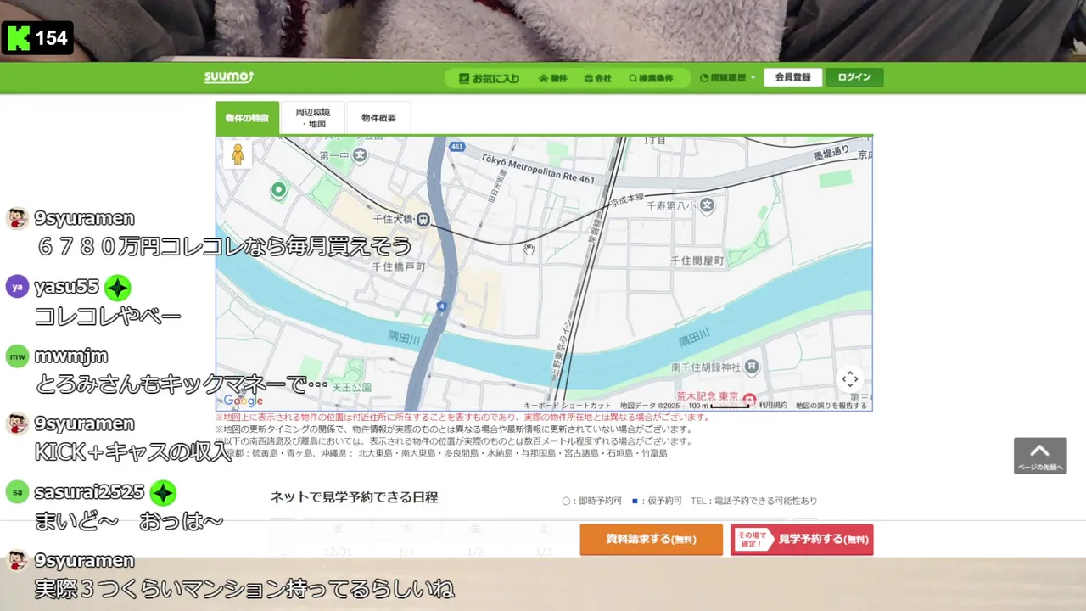
Task: Click the Google logo on the map
Action: tap(244, 401)
